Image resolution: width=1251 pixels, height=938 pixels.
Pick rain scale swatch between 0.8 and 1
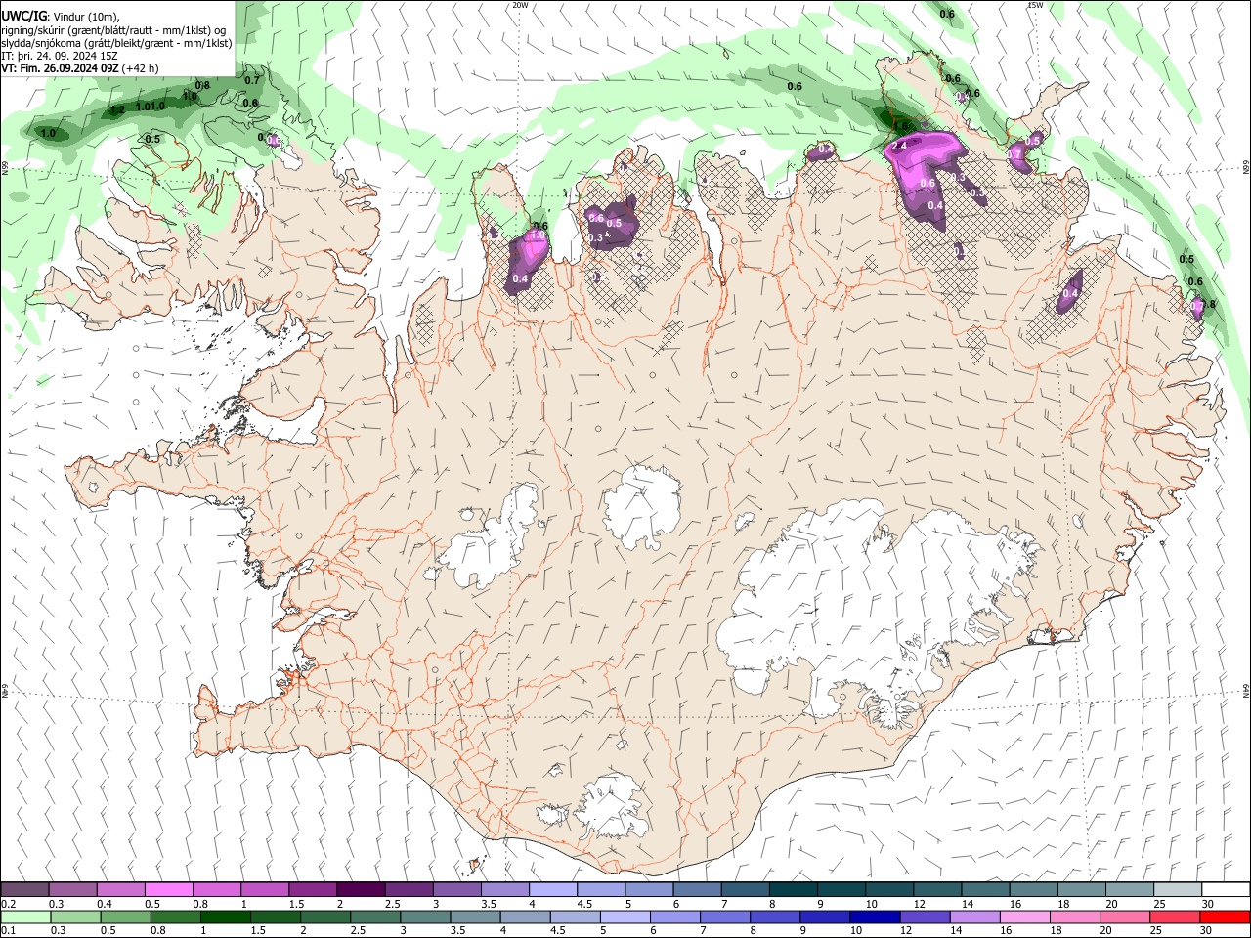175,917
